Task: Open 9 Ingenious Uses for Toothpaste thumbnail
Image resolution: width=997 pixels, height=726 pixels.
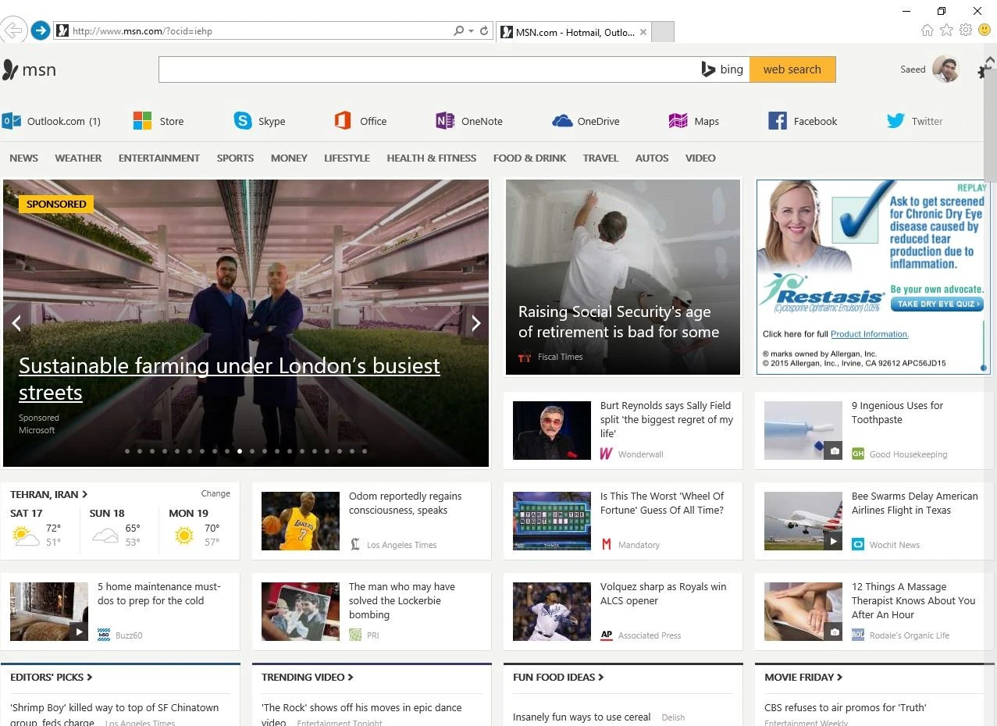Action: pos(803,430)
